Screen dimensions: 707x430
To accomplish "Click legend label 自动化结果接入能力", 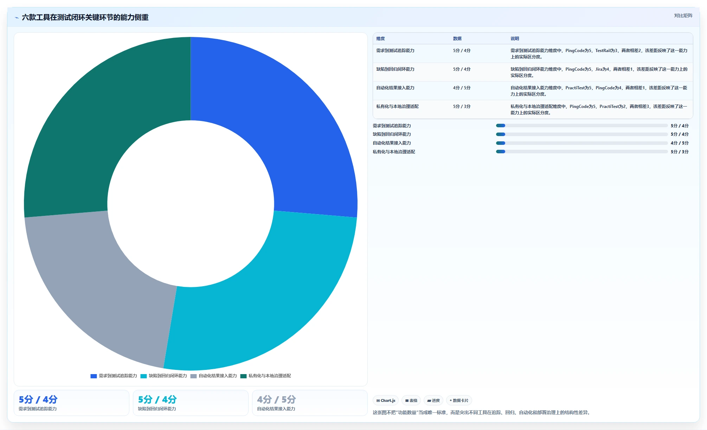I will [218, 376].
